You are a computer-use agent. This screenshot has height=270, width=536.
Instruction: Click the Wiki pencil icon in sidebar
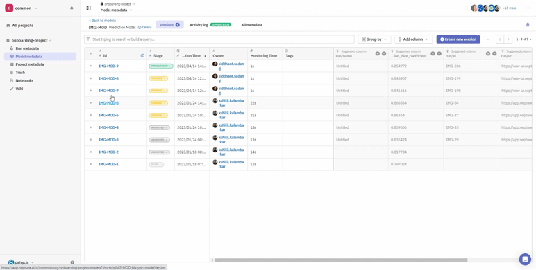pos(12,89)
